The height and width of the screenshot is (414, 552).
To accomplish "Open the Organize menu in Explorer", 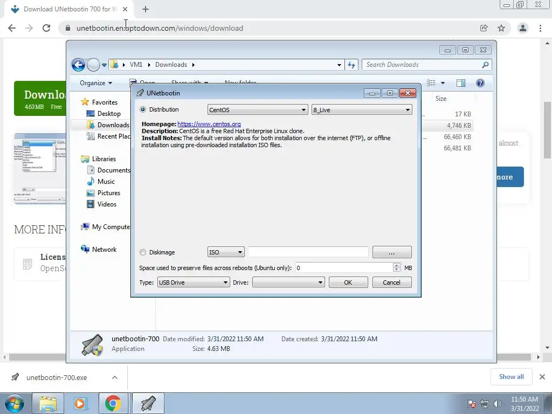I will [x=96, y=82].
